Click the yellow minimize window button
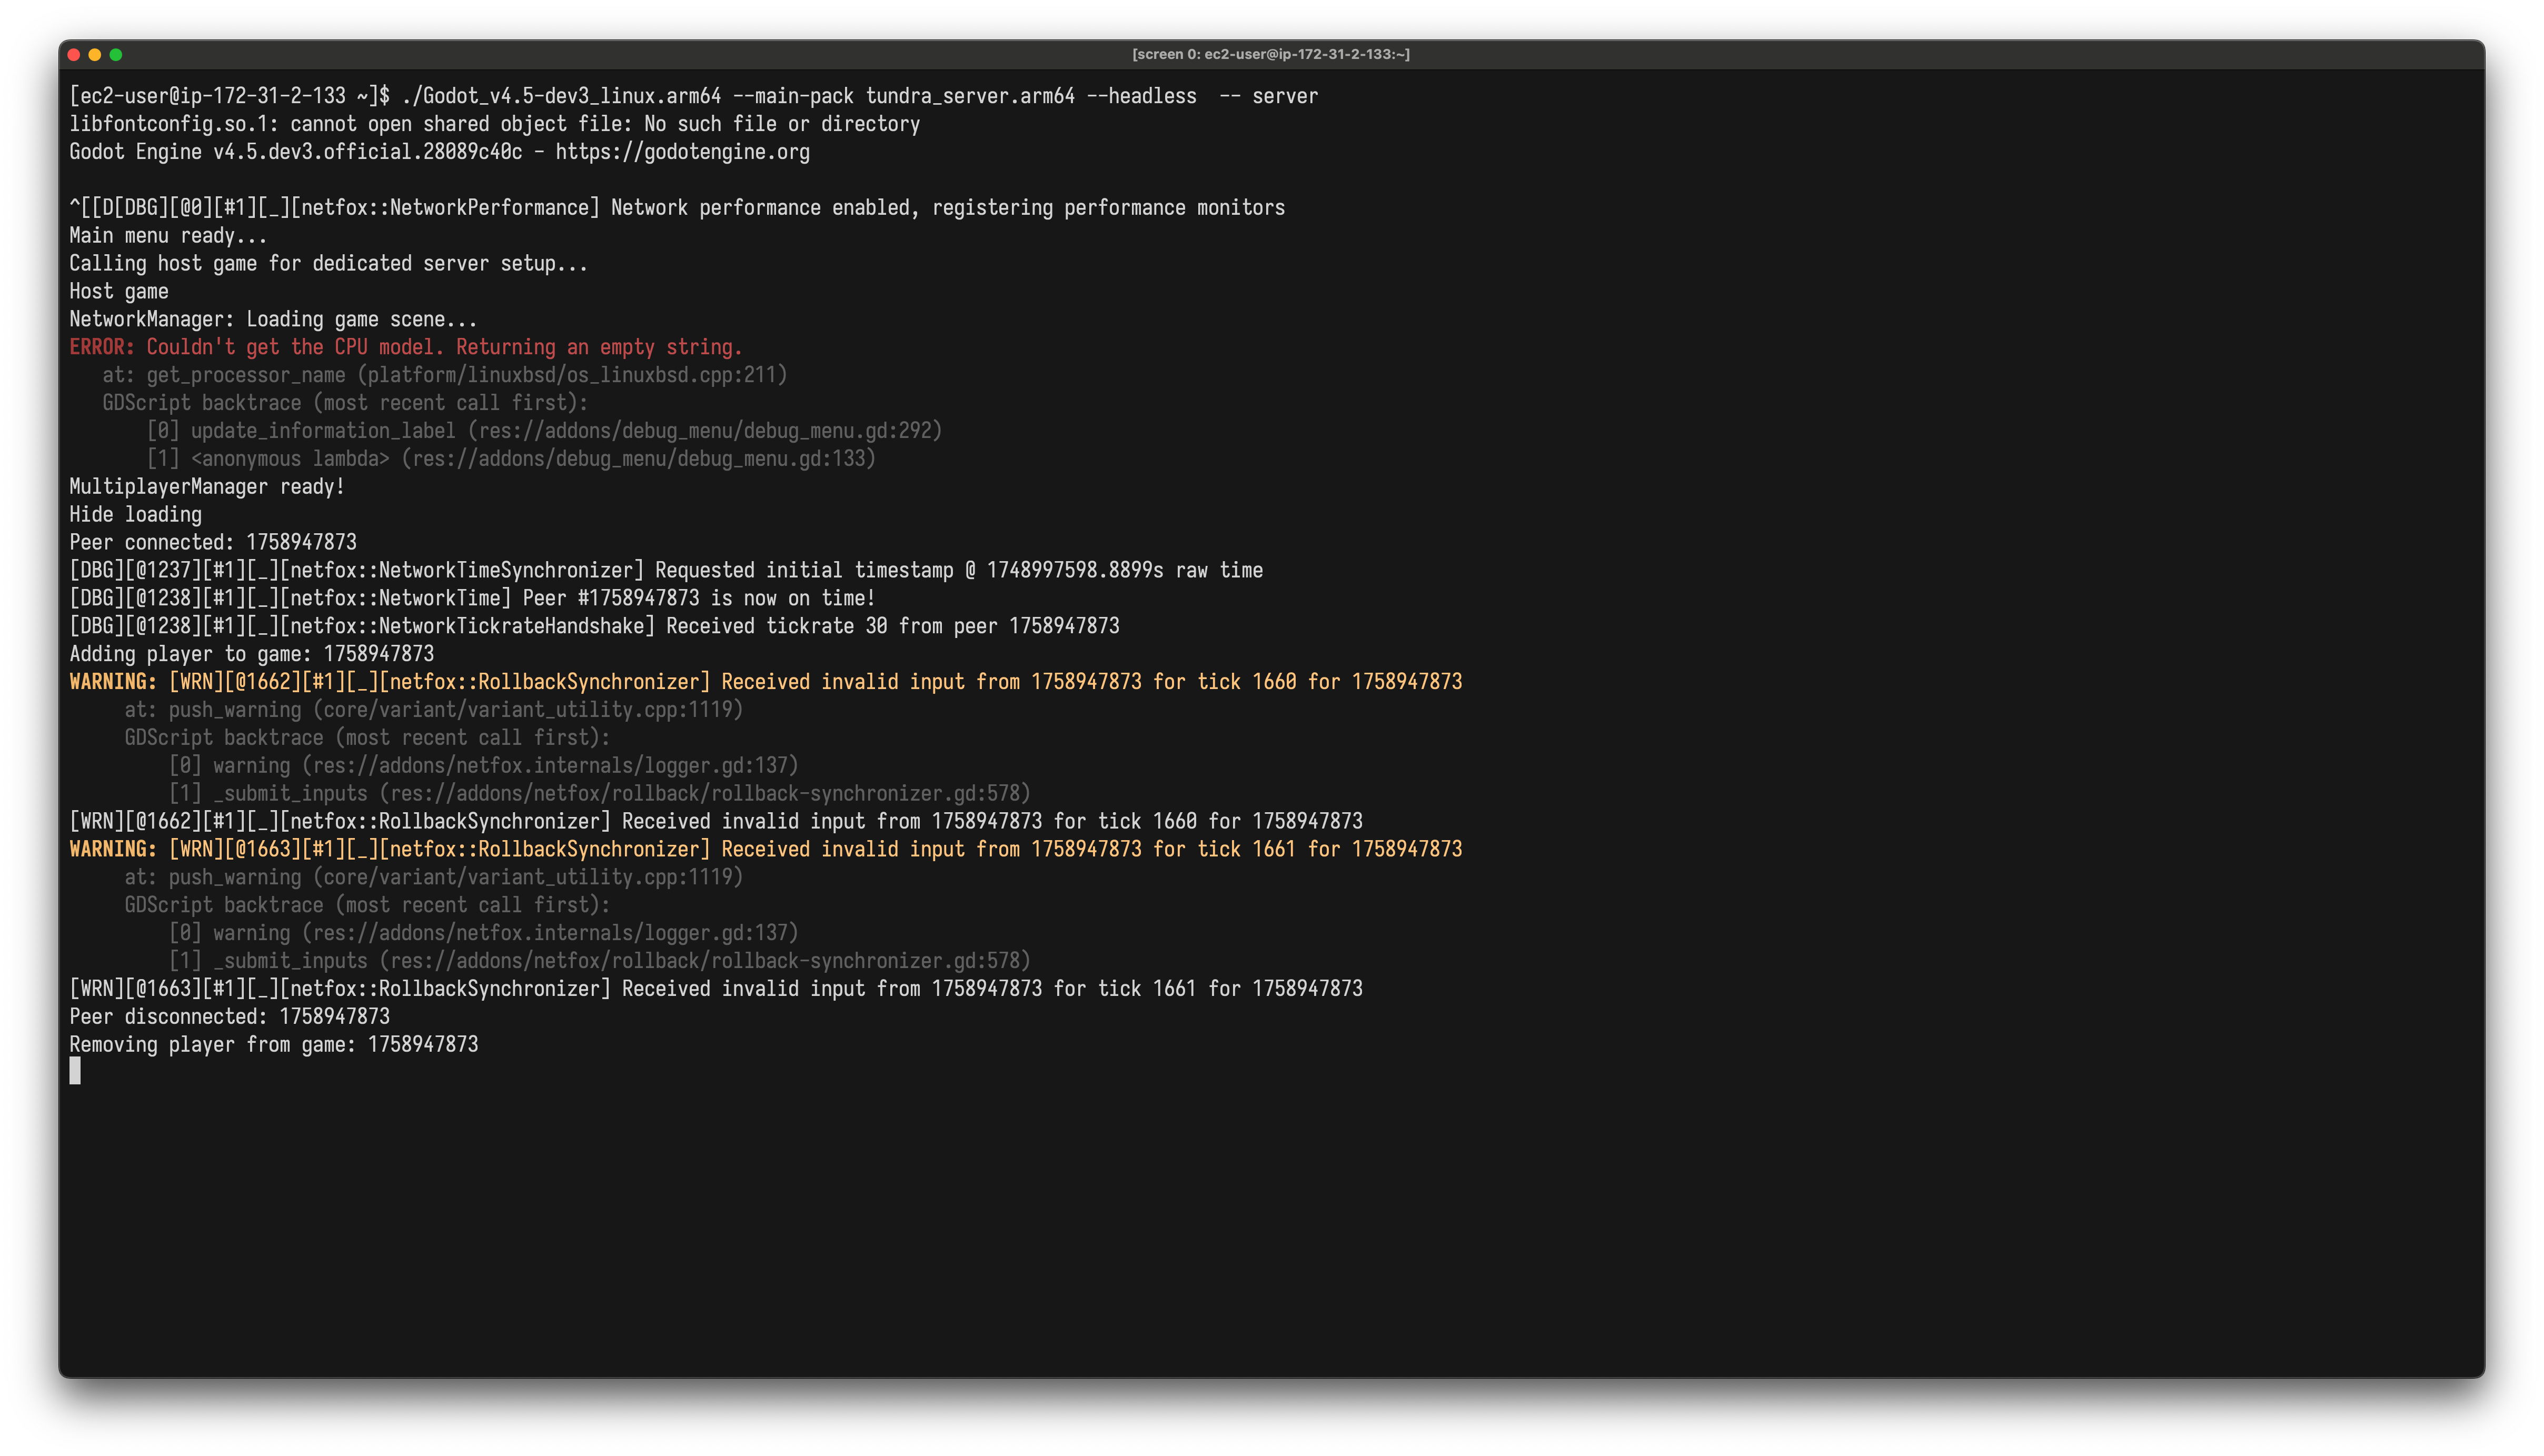2544x1456 pixels. click(95, 55)
